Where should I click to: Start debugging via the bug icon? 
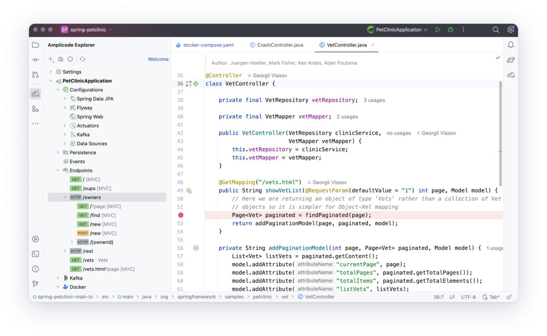450,29
